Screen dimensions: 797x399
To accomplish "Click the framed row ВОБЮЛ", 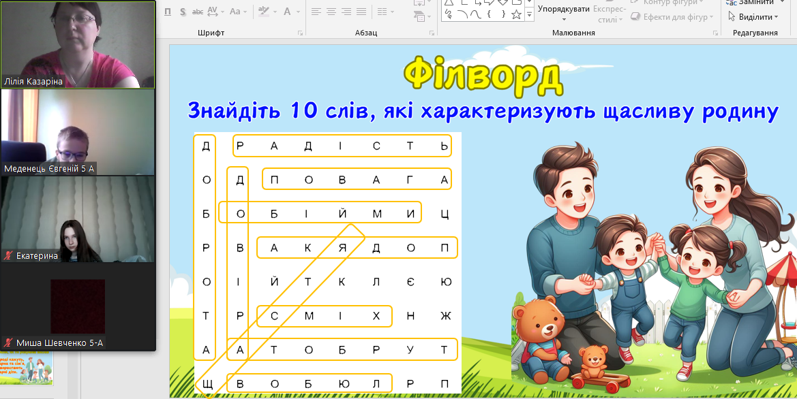I will coord(309,383).
